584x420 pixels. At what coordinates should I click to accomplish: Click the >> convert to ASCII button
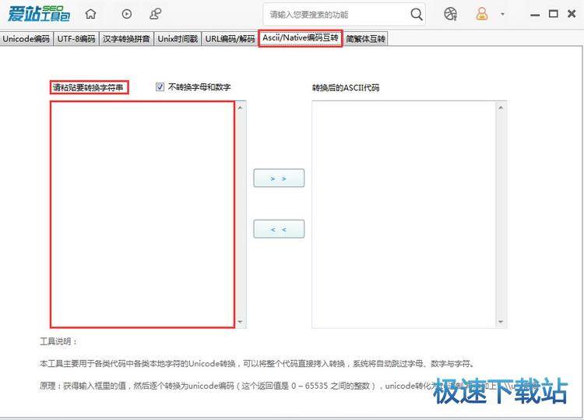(x=279, y=178)
